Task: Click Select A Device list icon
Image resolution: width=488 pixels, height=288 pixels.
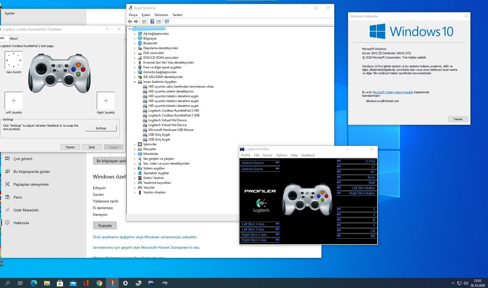Action: point(277,162)
